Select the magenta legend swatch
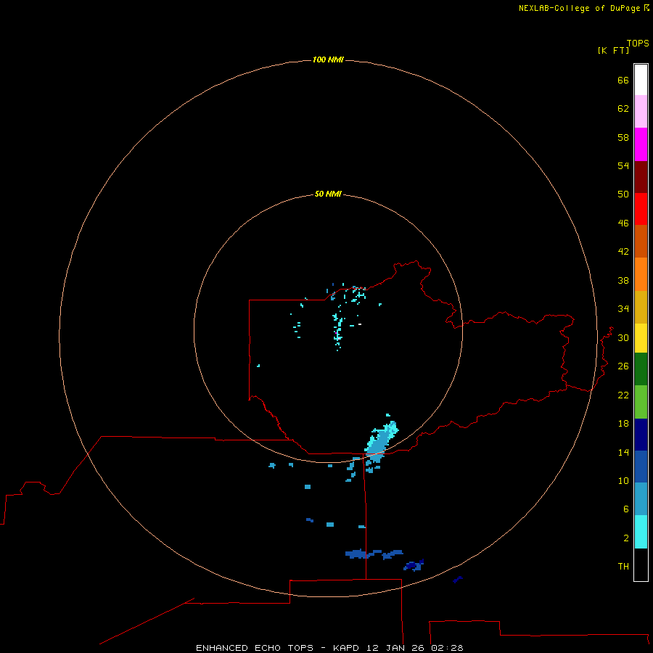This screenshot has width=653, height=653. pos(641,144)
